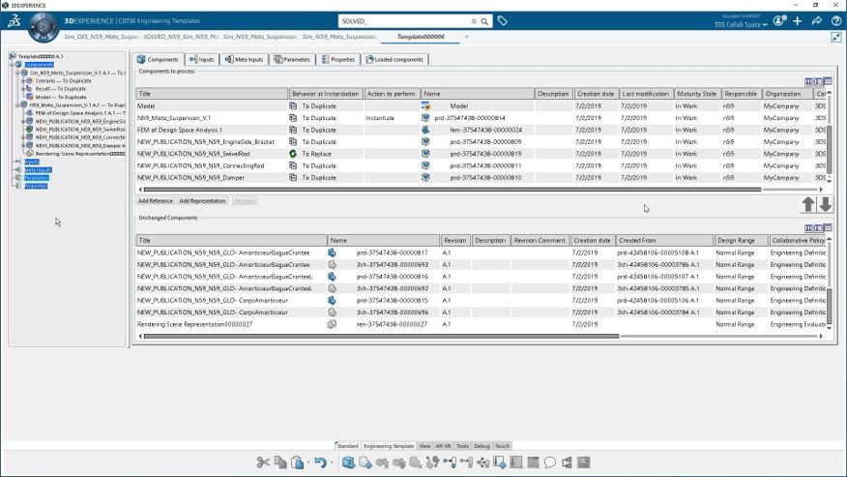Image resolution: width=847 pixels, height=477 pixels.
Task: Open the Parameters tab
Action: pos(292,59)
